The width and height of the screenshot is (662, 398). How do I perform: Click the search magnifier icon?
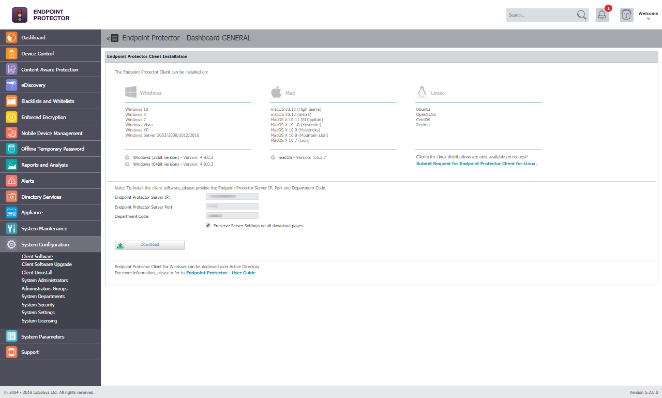click(582, 15)
